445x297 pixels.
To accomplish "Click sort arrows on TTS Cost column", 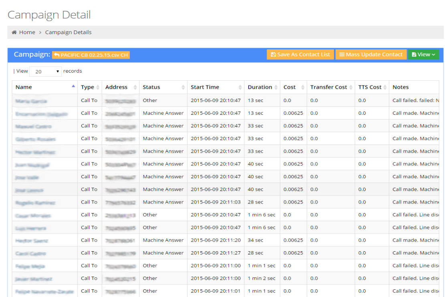I will (x=385, y=87).
